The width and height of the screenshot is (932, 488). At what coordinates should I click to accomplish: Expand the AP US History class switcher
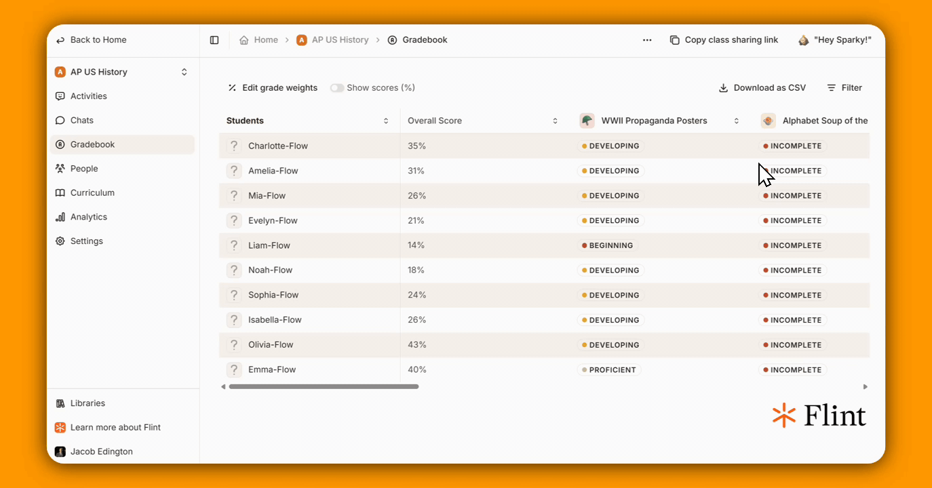click(184, 72)
